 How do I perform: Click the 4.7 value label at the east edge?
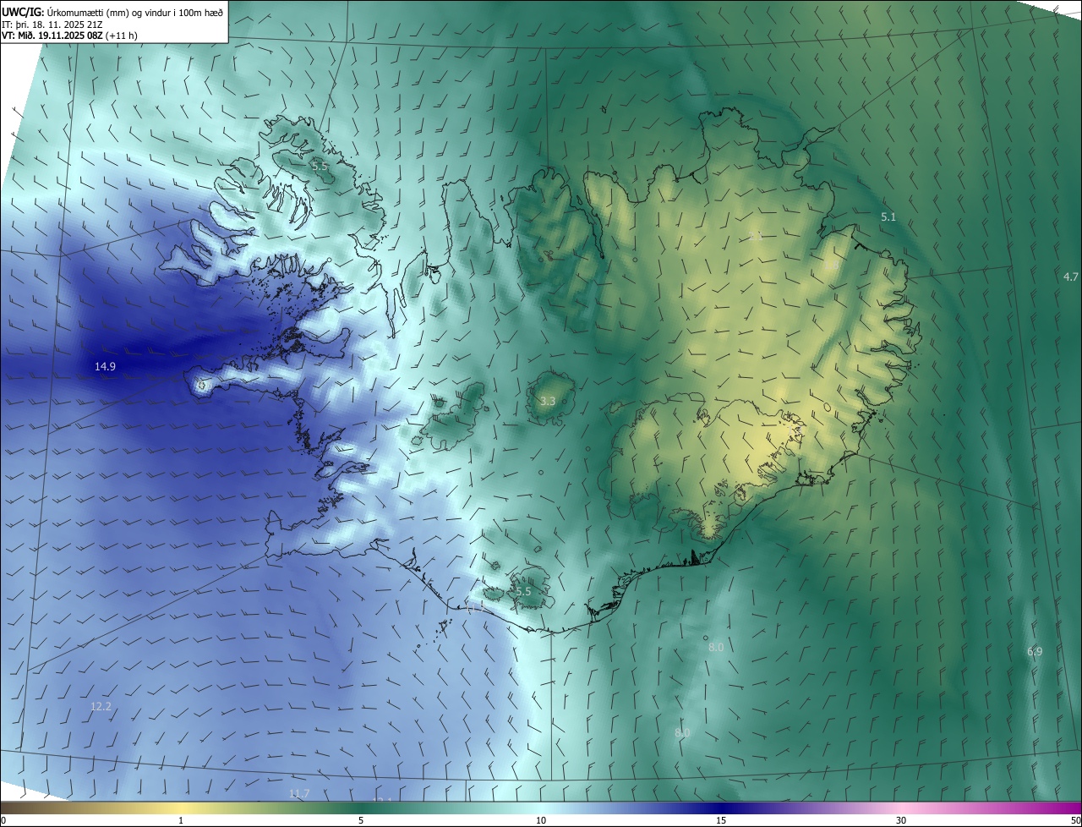1071,277
